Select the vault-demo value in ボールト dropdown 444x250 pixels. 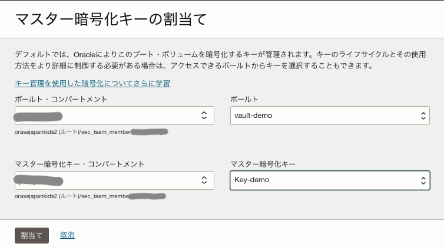[253, 116]
